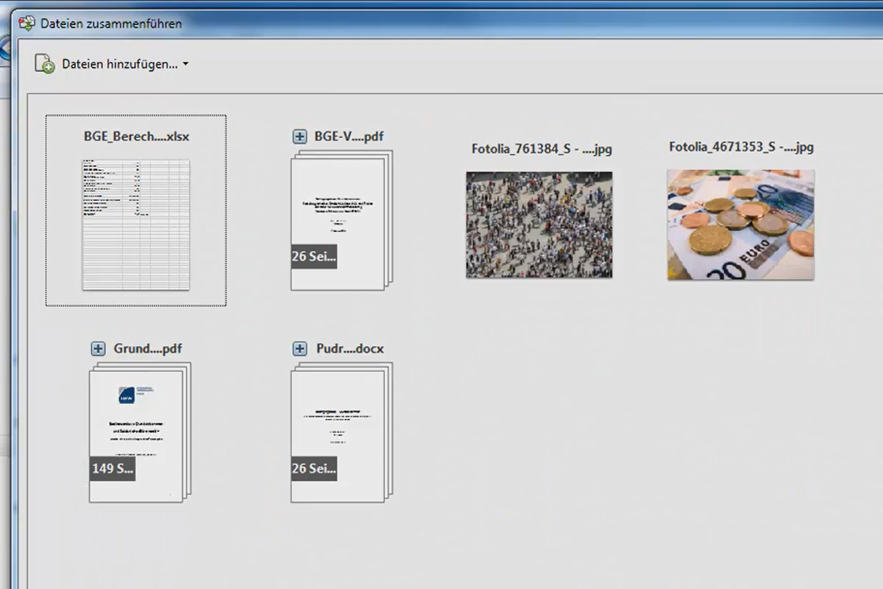Open the Dateien hinzufügen dropdown arrow
This screenshot has height=589, width=883.
coord(185,63)
